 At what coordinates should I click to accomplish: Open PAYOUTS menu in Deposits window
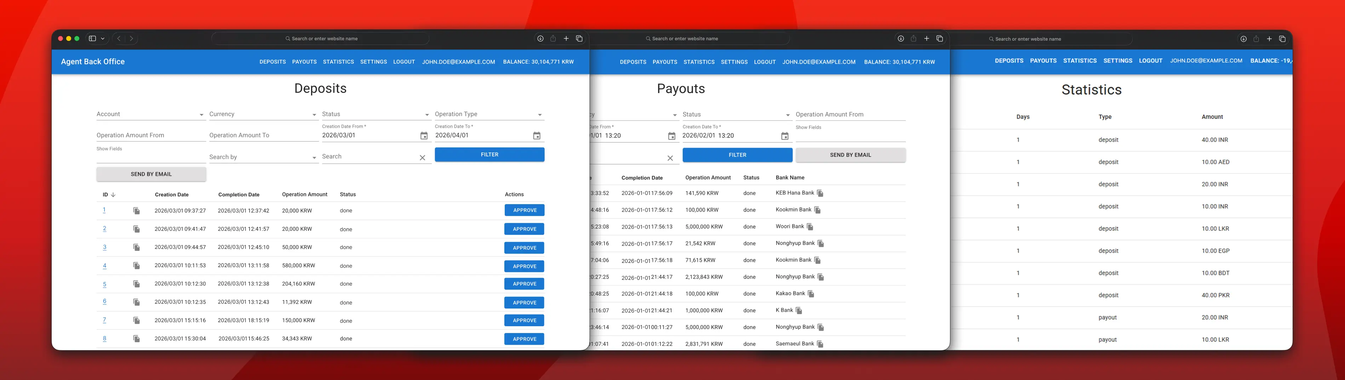(304, 62)
